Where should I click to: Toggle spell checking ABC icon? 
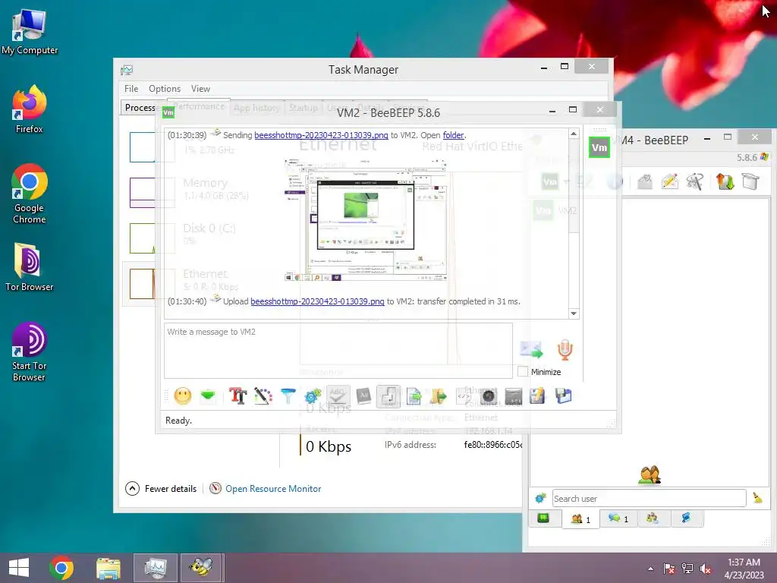[338, 396]
